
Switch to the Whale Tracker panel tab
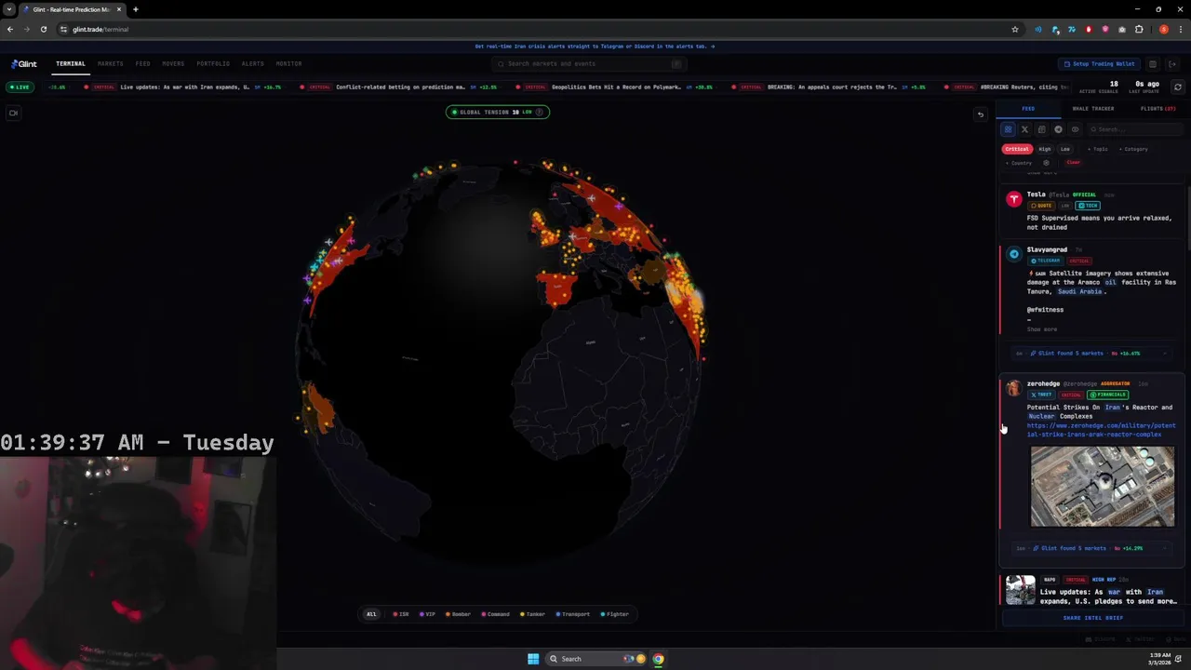[1093, 109]
